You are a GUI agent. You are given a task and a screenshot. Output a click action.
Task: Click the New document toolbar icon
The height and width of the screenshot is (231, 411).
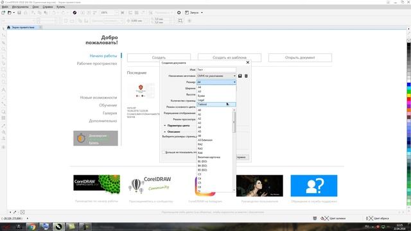coord(3,13)
